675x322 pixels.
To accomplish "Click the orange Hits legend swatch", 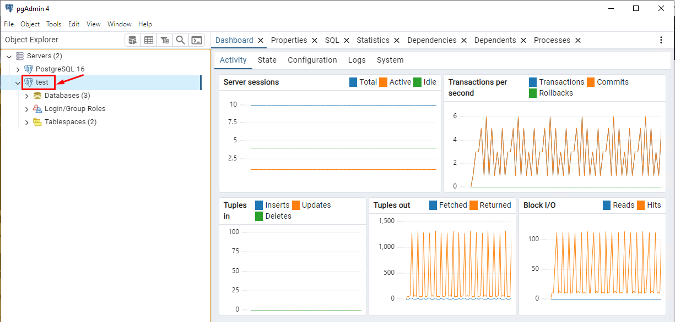I will coord(641,205).
